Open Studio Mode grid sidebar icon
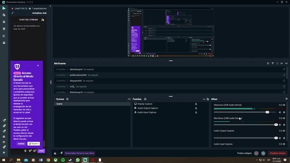 pyautogui.click(x=4, y=137)
